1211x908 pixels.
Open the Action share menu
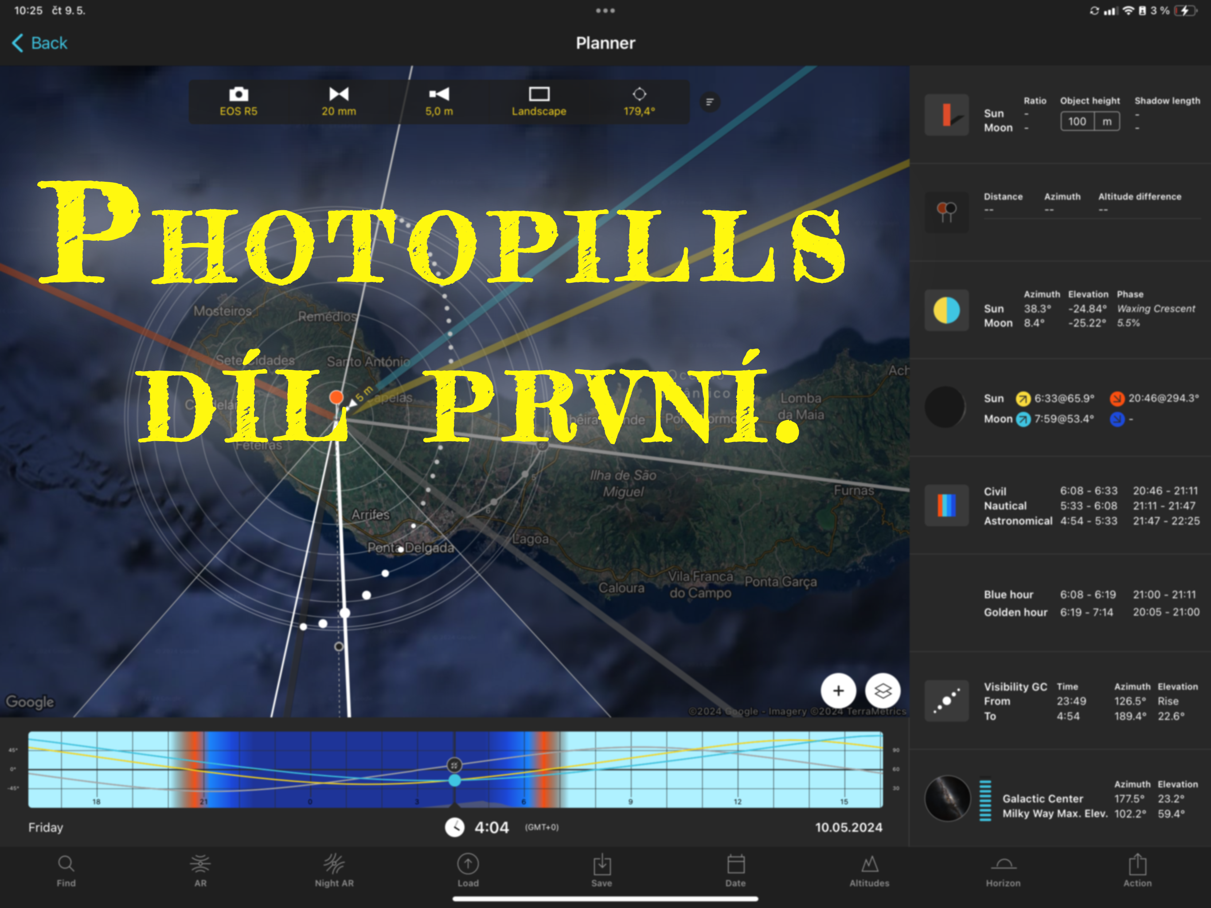1137,870
